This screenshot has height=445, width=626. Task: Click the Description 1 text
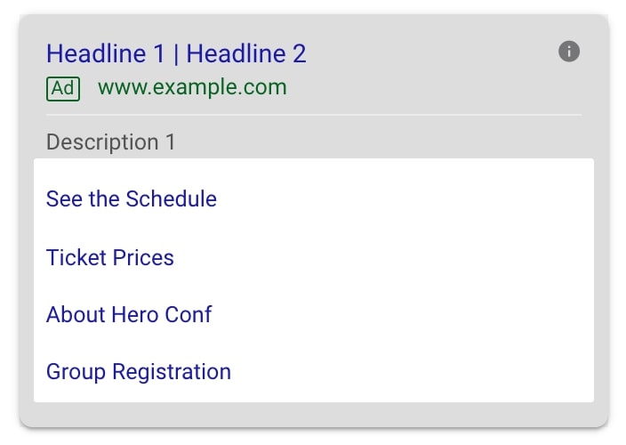pos(111,142)
